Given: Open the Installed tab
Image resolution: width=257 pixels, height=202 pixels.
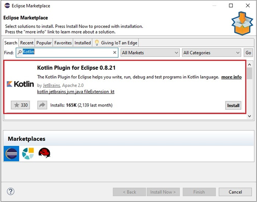Looking at the screenshot, I should point(83,43).
